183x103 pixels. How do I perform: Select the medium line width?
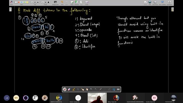[35, 2]
